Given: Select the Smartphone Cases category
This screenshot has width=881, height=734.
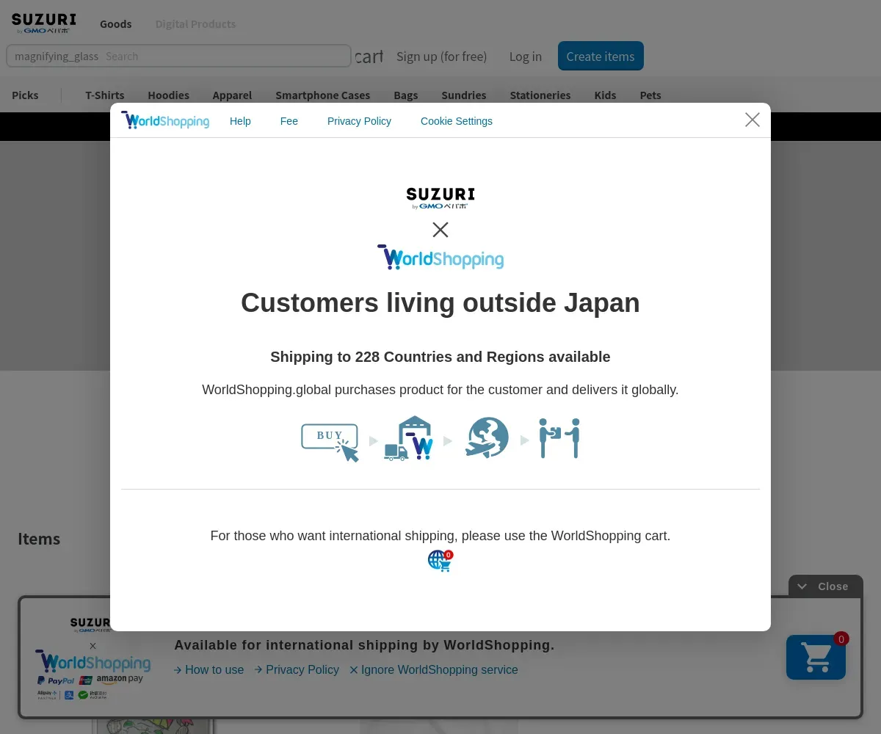Looking at the screenshot, I should (322, 95).
